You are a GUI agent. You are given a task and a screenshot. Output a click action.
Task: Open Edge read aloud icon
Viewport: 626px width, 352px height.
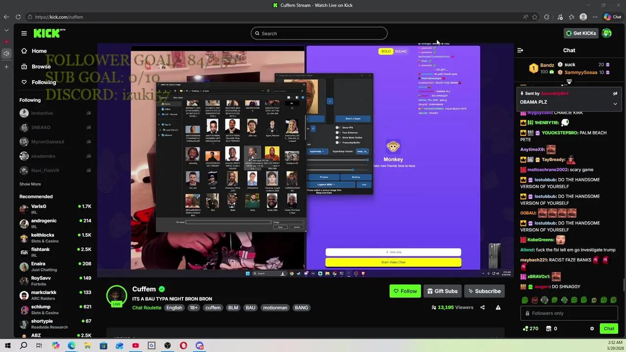pos(526,17)
